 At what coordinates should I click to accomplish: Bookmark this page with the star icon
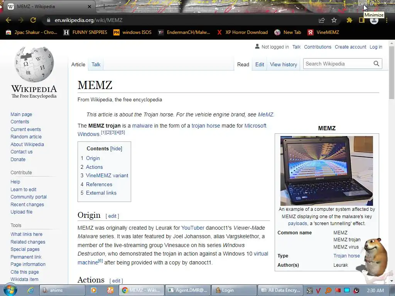pos(334,20)
